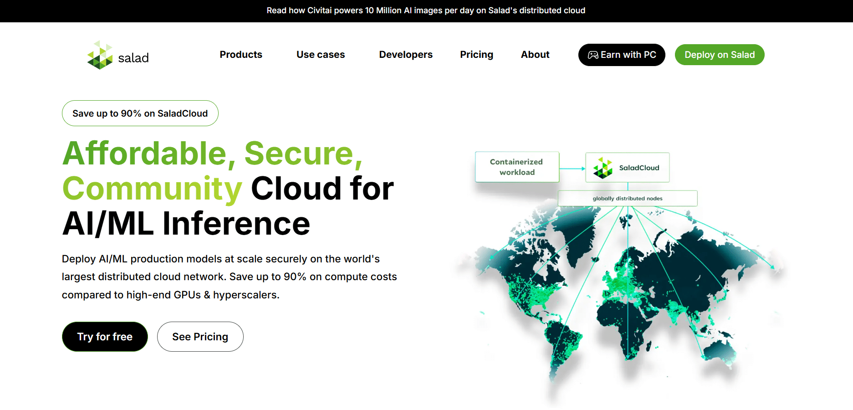Click the Salad logo icon
The image size is (853, 410).
point(100,55)
